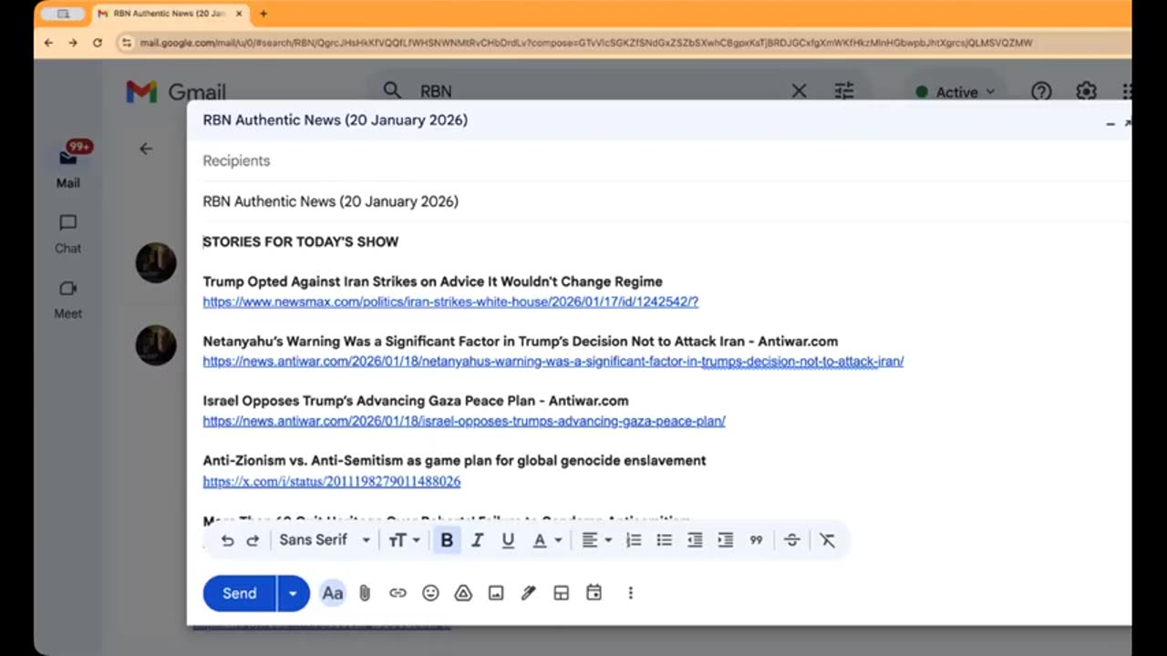Insert photo icon
Image resolution: width=1167 pixels, height=656 pixels.
coord(496,593)
